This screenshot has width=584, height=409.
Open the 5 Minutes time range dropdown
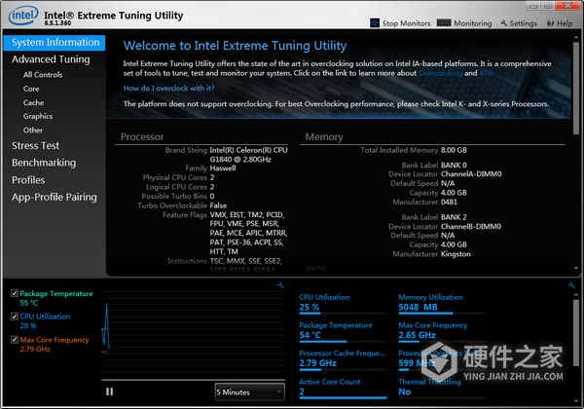tap(250, 391)
